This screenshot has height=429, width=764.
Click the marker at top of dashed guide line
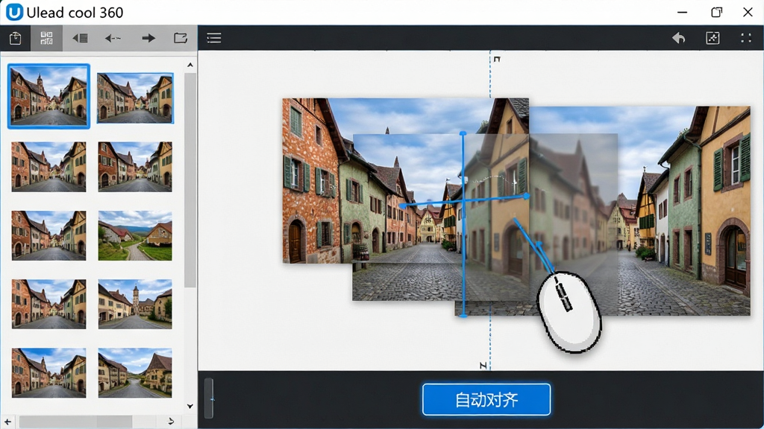point(496,60)
